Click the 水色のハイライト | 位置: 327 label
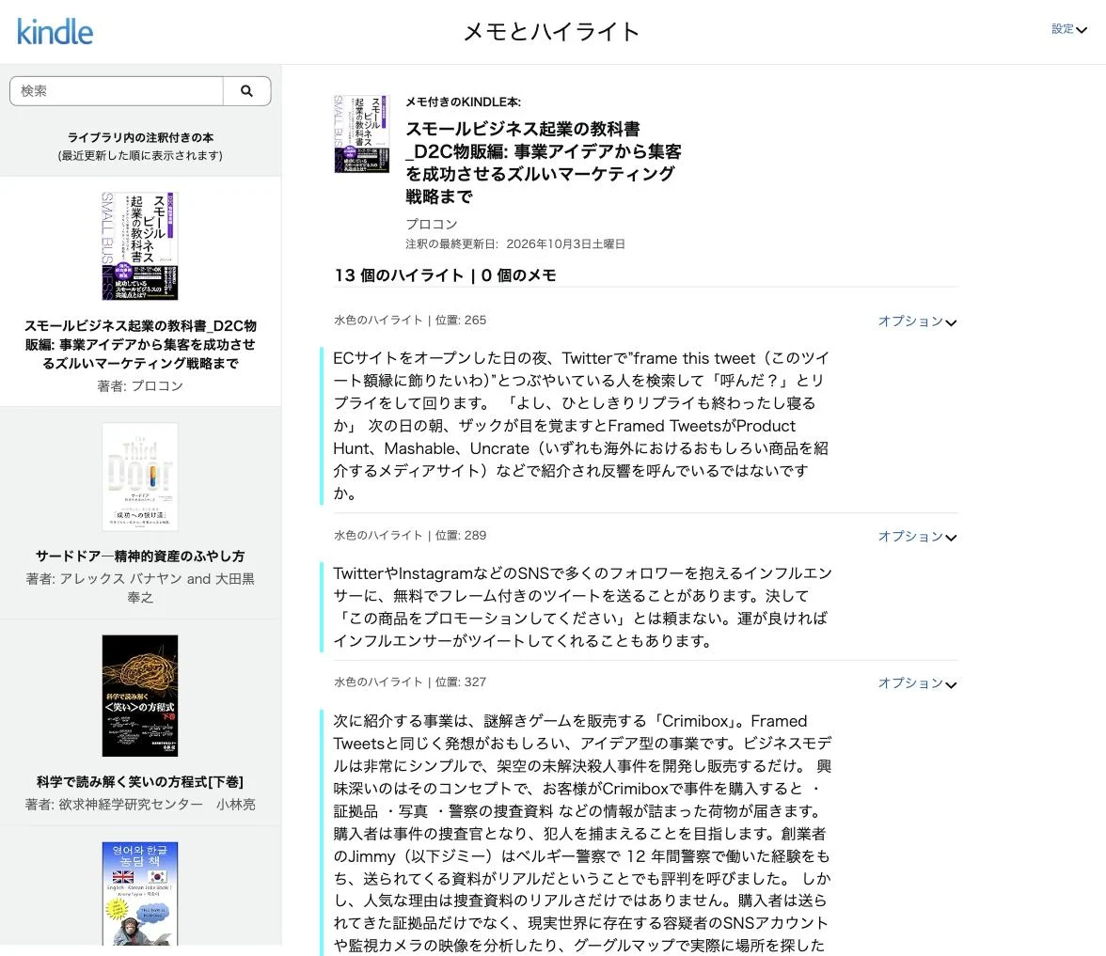This screenshot has width=1106, height=956. pos(410,682)
